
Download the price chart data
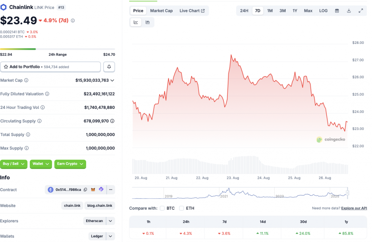[349, 11]
